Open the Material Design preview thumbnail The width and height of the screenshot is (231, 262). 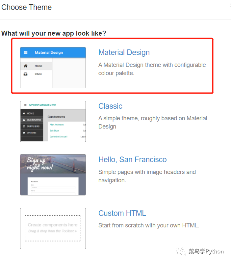(x=53, y=68)
